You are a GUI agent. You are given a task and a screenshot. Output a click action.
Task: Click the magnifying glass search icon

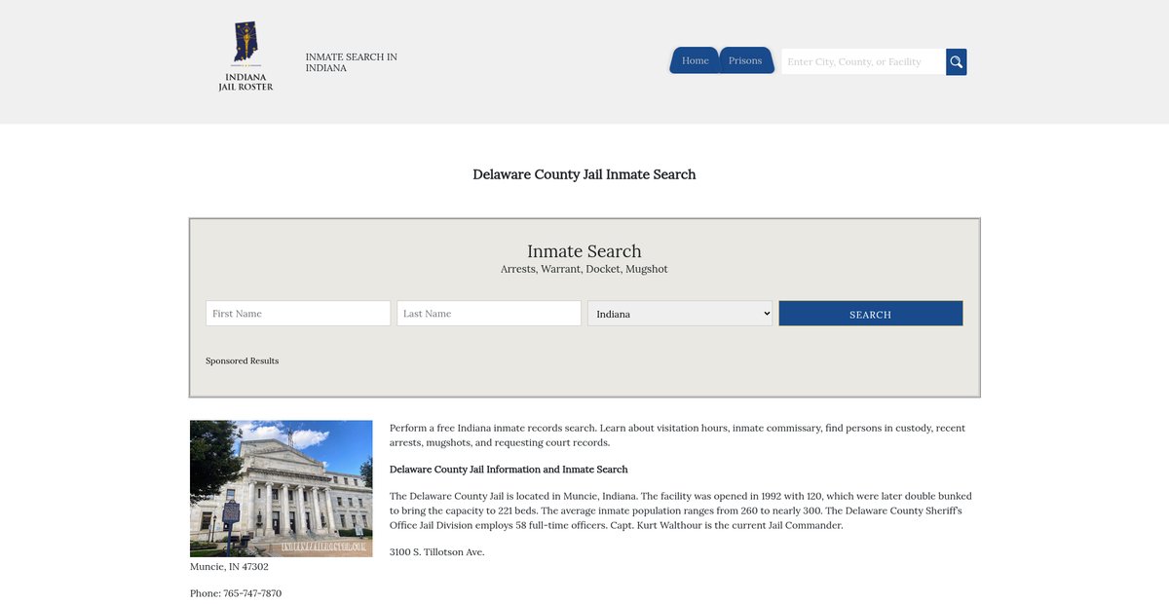coord(956,61)
